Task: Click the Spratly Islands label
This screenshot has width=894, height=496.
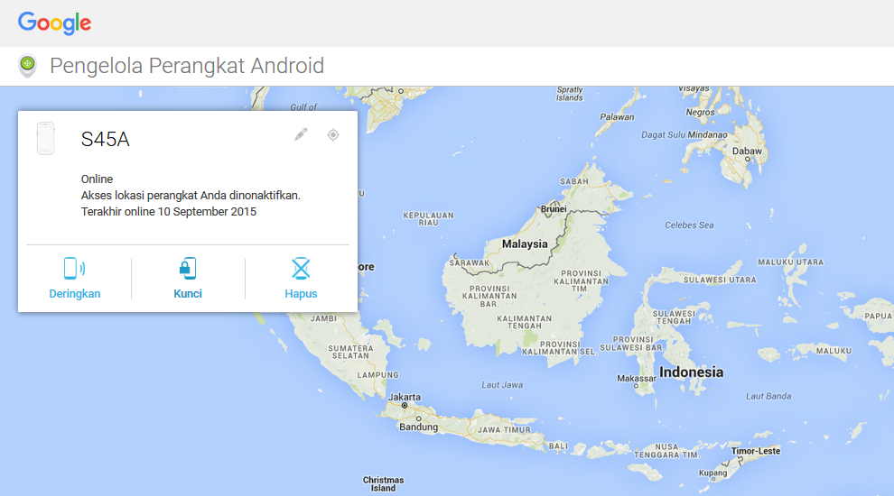Action: coord(570,94)
